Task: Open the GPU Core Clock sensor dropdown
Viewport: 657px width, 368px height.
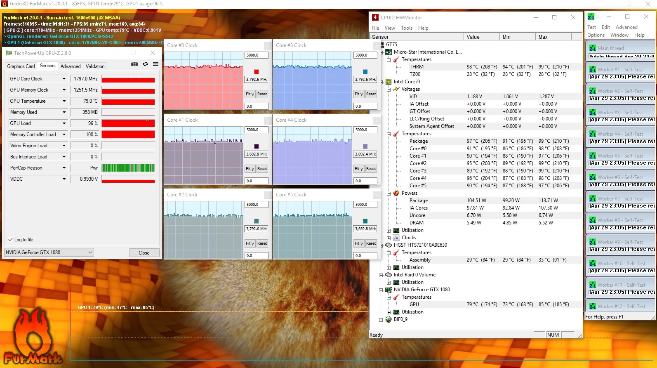Action: (x=64, y=79)
